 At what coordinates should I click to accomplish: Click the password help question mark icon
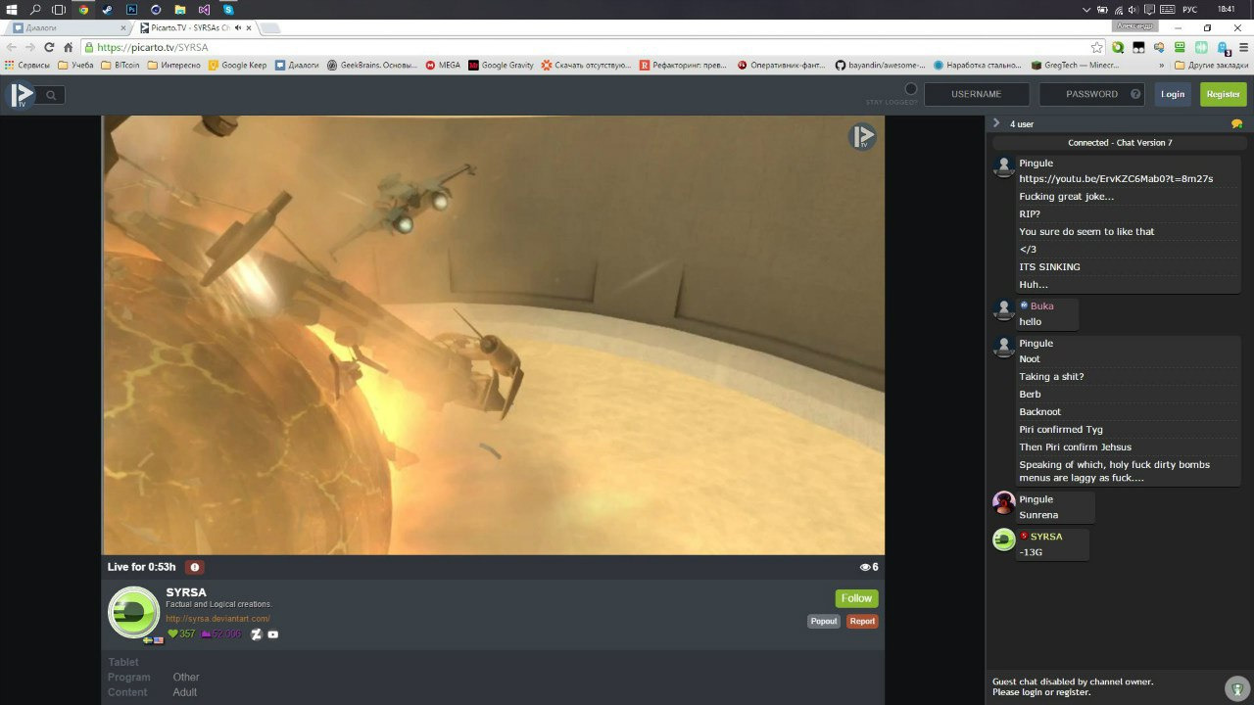tap(1136, 94)
